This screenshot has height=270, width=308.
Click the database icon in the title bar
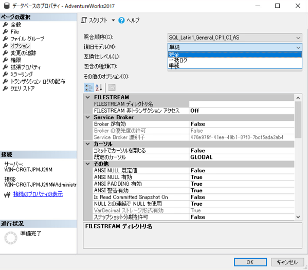[x=7, y=6]
